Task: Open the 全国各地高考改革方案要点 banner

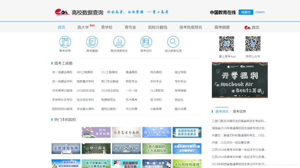Action: [x=187, y=132]
